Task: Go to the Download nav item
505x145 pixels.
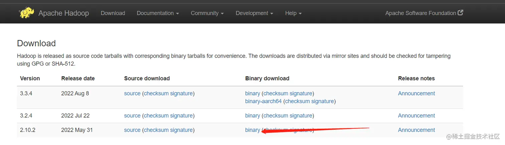Action: coord(113,13)
